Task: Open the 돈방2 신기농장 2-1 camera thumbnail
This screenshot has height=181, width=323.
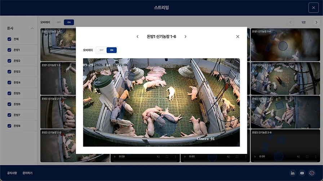Action: pos(58,112)
